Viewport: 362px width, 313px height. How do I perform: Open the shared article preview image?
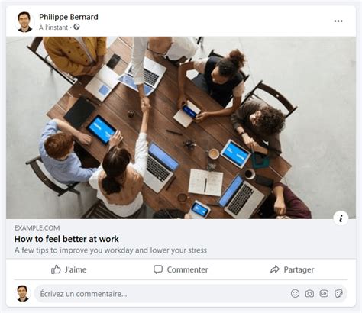[x=181, y=127]
